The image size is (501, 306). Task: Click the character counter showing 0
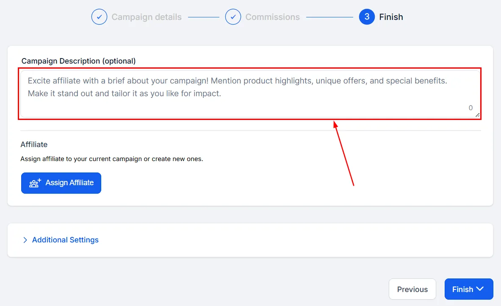471,108
